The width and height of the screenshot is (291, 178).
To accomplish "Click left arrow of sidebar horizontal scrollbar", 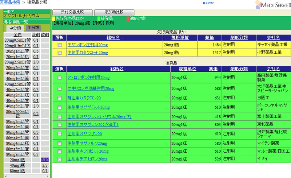I will 6,176.
